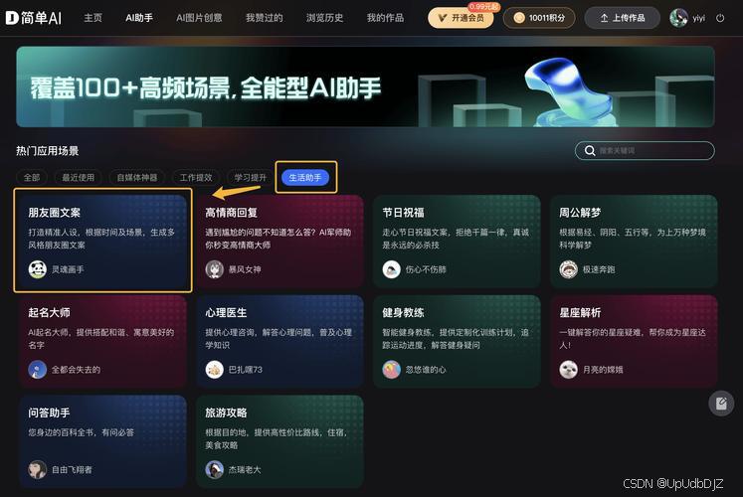This screenshot has height=497, width=743.
Task: Click the power logout icon
Action: click(x=720, y=18)
